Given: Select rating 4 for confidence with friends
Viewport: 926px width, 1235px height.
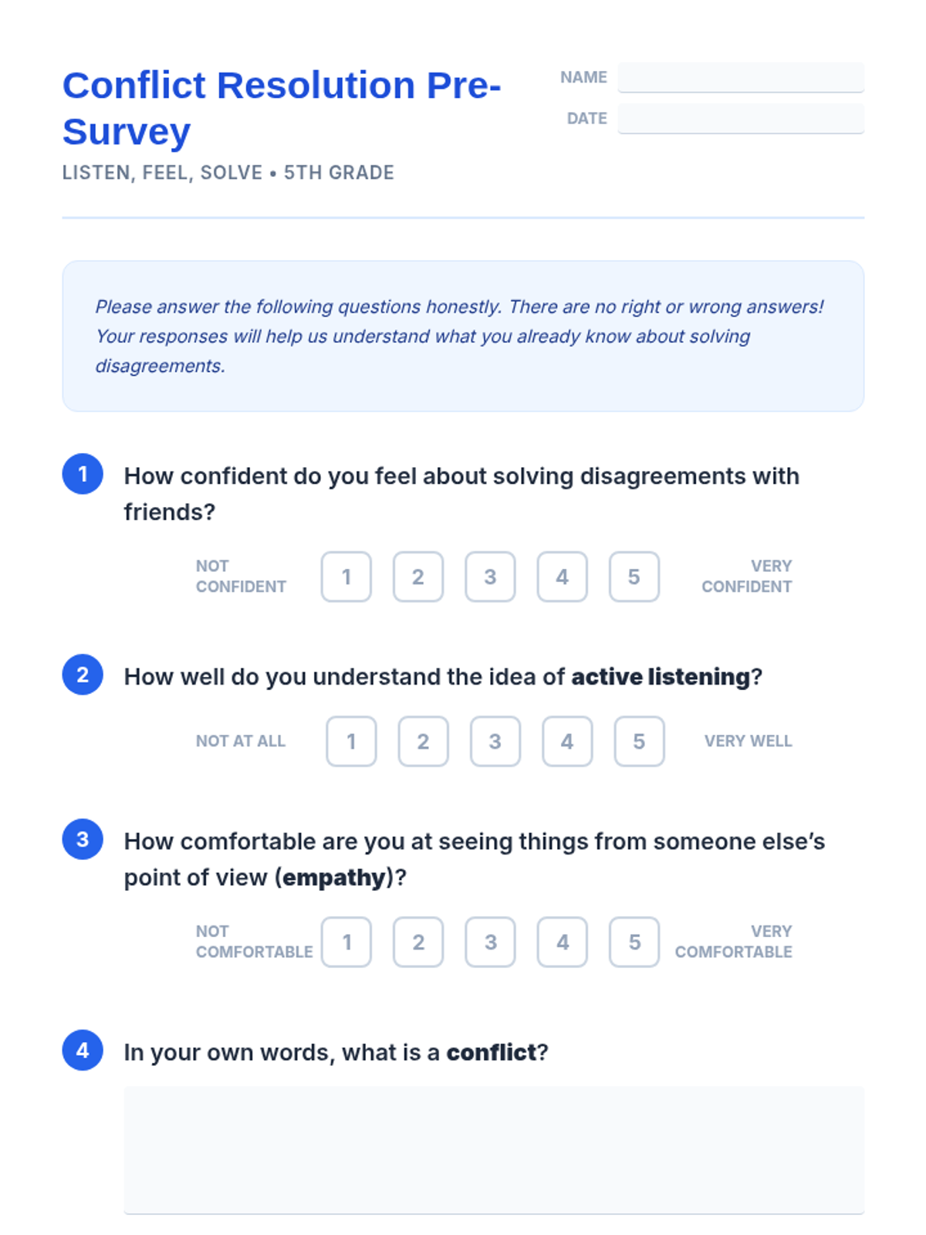Looking at the screenshot, I should coord(562,577).
